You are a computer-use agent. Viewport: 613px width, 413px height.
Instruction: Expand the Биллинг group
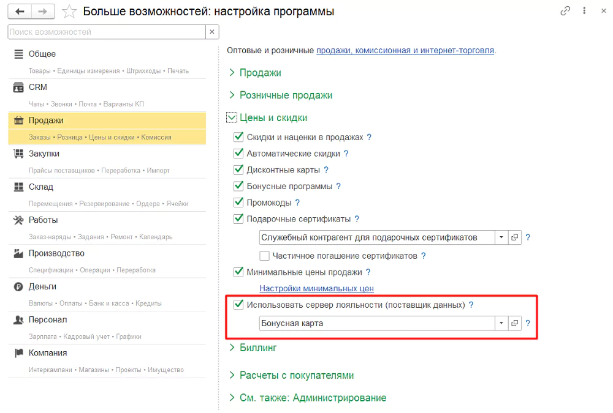[232, 348]
